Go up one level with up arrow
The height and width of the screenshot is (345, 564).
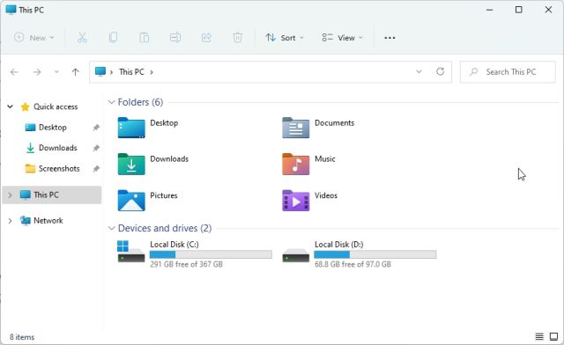click(x=75, y=72)
